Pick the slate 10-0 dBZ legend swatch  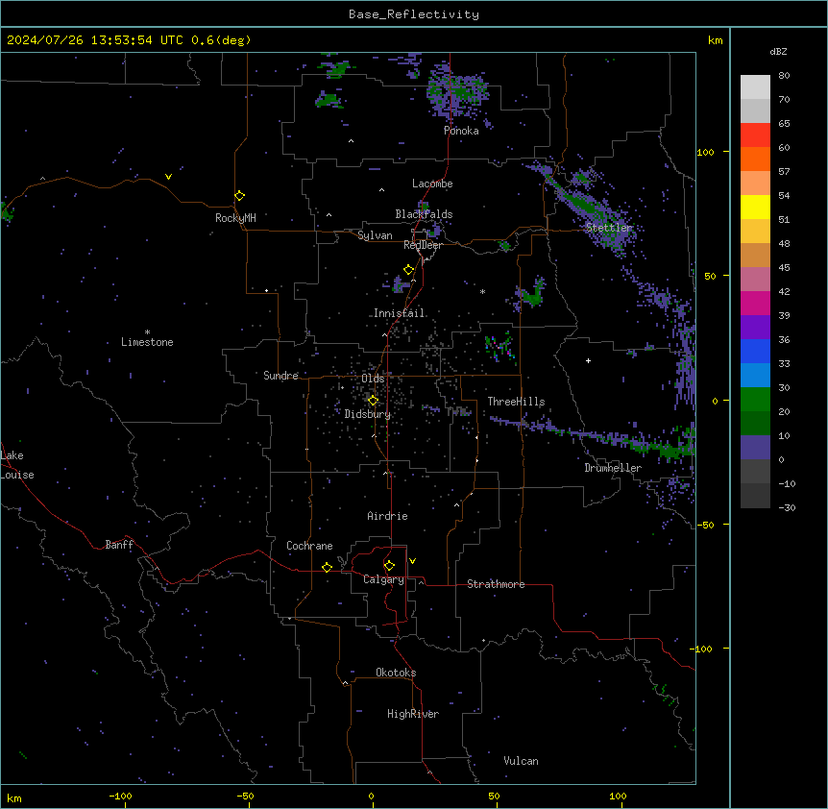[x=755, y=448]
